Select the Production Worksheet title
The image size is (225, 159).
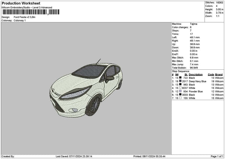tap(21, 3)
